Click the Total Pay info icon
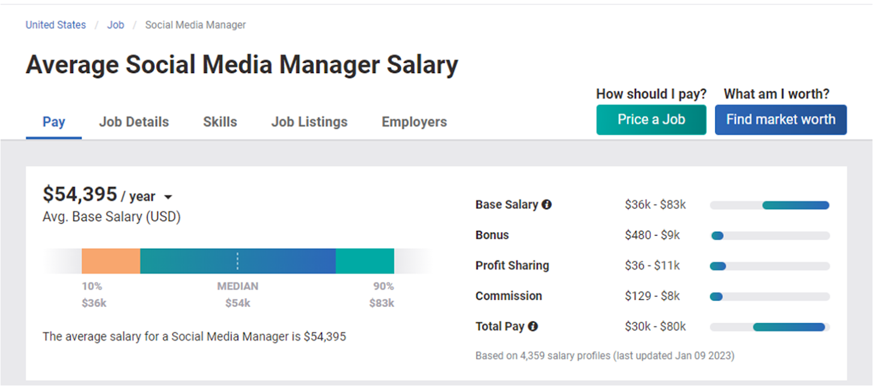 pos(533,326)
